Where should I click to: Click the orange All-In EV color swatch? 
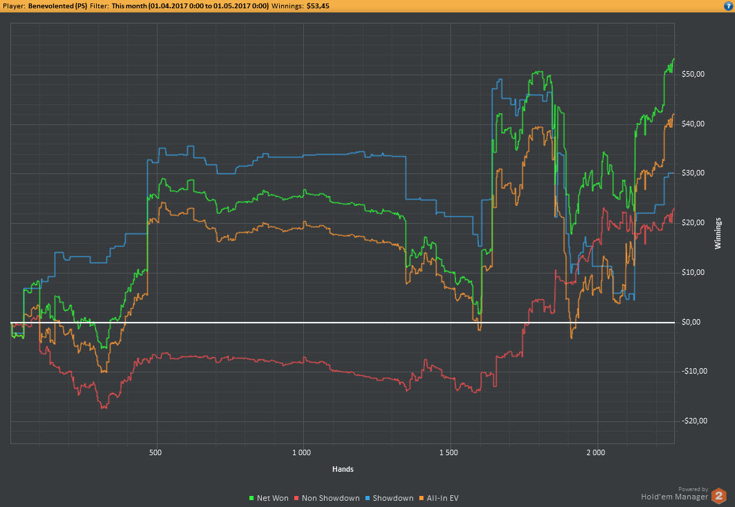[x=421, y=499]
